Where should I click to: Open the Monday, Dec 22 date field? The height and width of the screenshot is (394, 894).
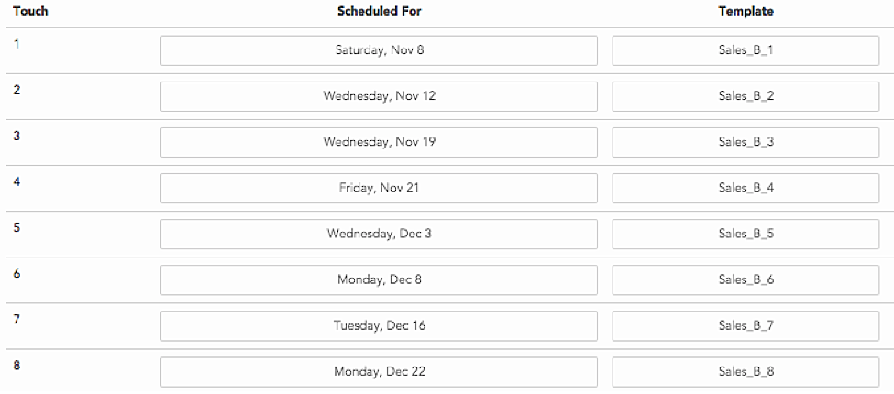[380, 372]
